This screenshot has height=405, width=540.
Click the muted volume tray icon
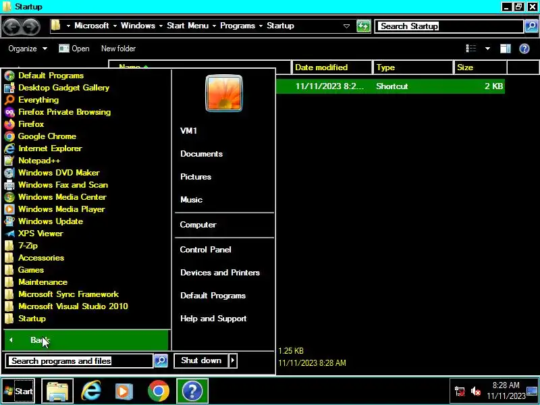[476, 391]
